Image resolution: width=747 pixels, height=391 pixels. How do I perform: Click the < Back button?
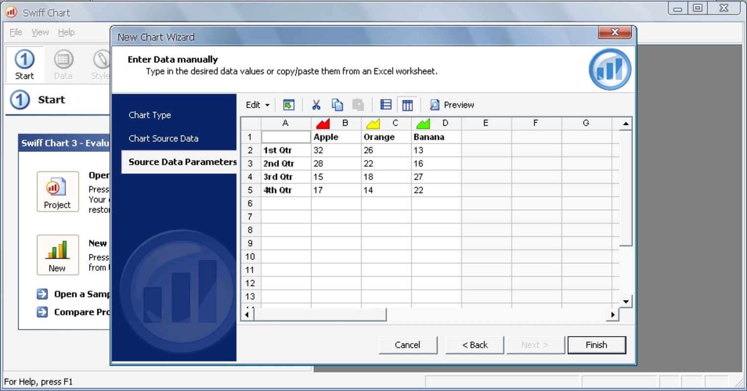point(475,345)
